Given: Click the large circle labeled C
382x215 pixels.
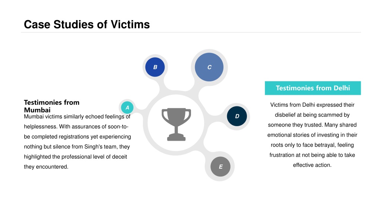Looking at the screenshot, I should tap(209, 67).
